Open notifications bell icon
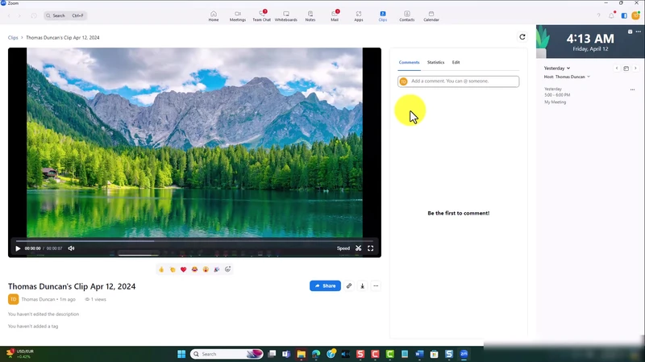The width and height of the screenshot is (645, 362). pyautogui.click(x=612, y=15)
